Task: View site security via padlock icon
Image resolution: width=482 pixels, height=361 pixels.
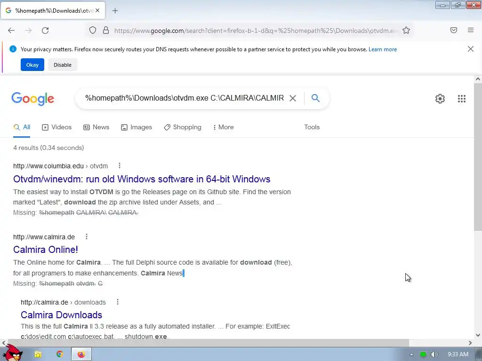Action: click(106, 31)
